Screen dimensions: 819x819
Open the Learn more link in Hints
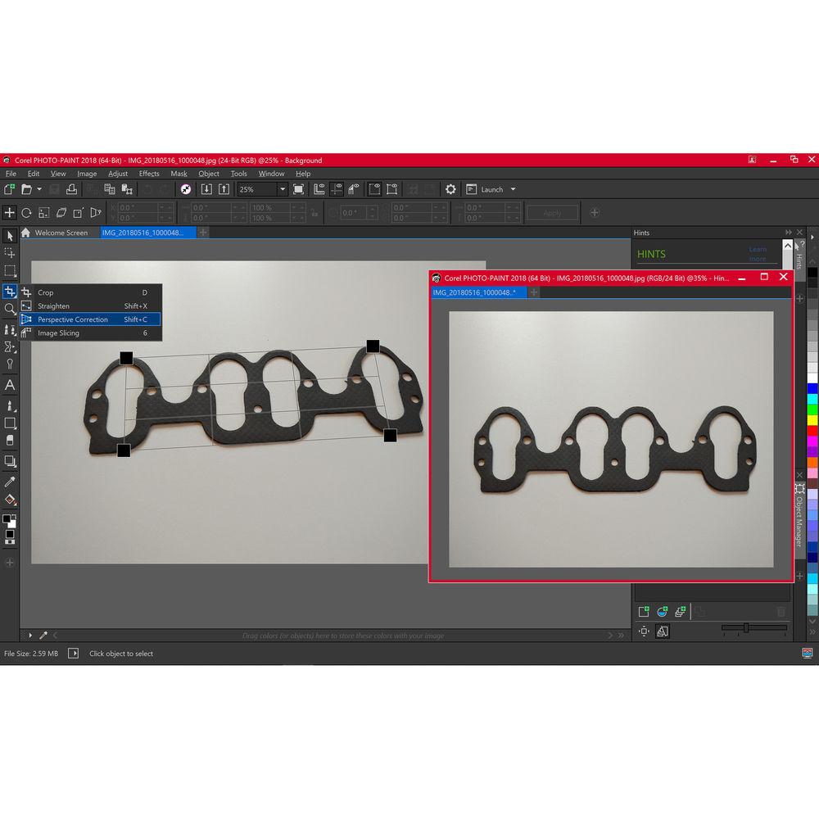(x=758, y=254)
